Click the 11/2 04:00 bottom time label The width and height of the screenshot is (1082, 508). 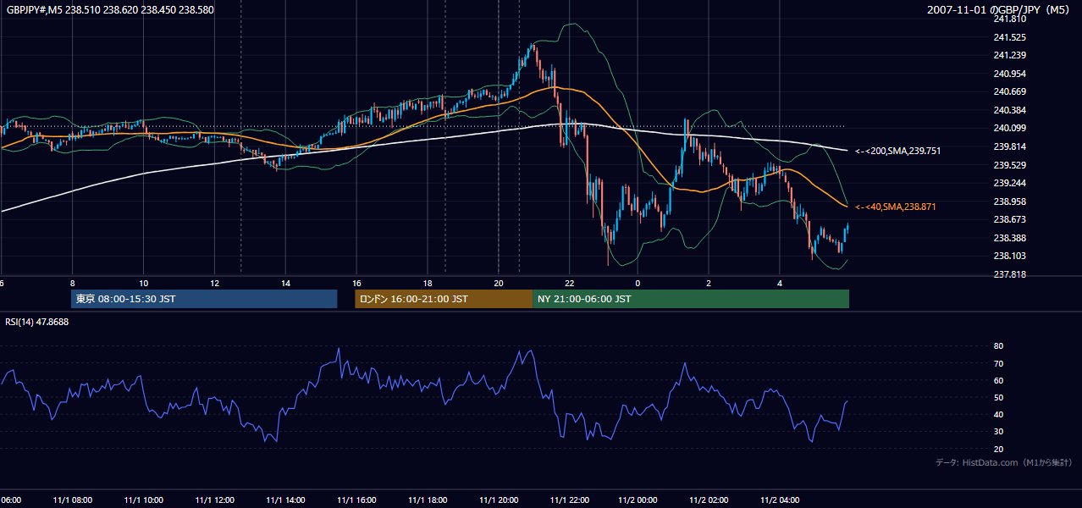tap(780, 500)
